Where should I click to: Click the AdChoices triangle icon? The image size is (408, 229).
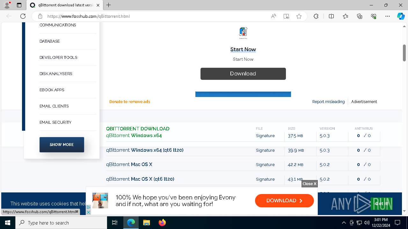coord(89,207)
